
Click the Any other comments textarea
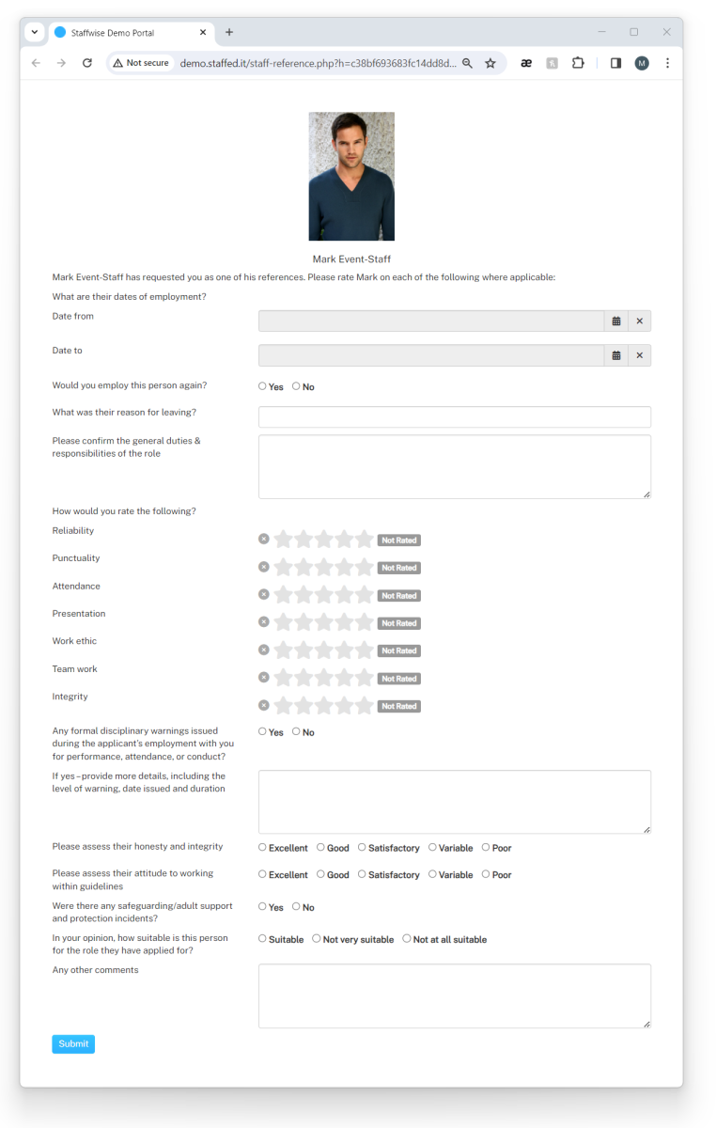(x=455, y=995)
